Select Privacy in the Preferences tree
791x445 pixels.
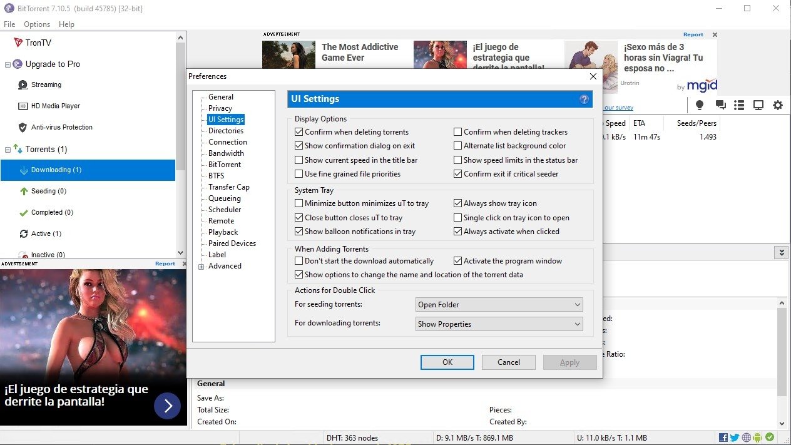coord(220,108)
